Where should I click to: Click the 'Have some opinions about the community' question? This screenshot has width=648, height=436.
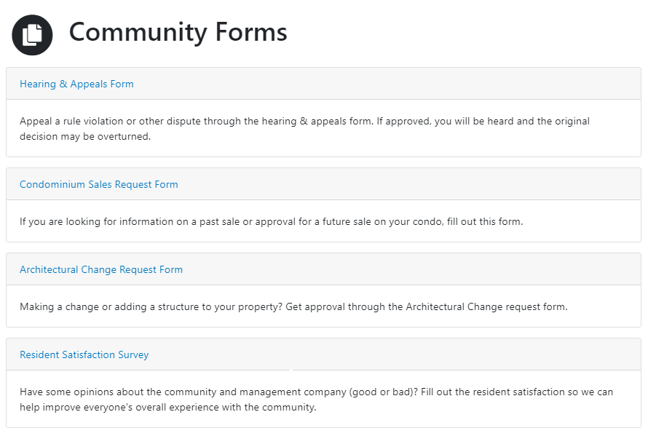218,392
